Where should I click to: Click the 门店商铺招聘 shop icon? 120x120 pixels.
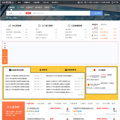69,26
